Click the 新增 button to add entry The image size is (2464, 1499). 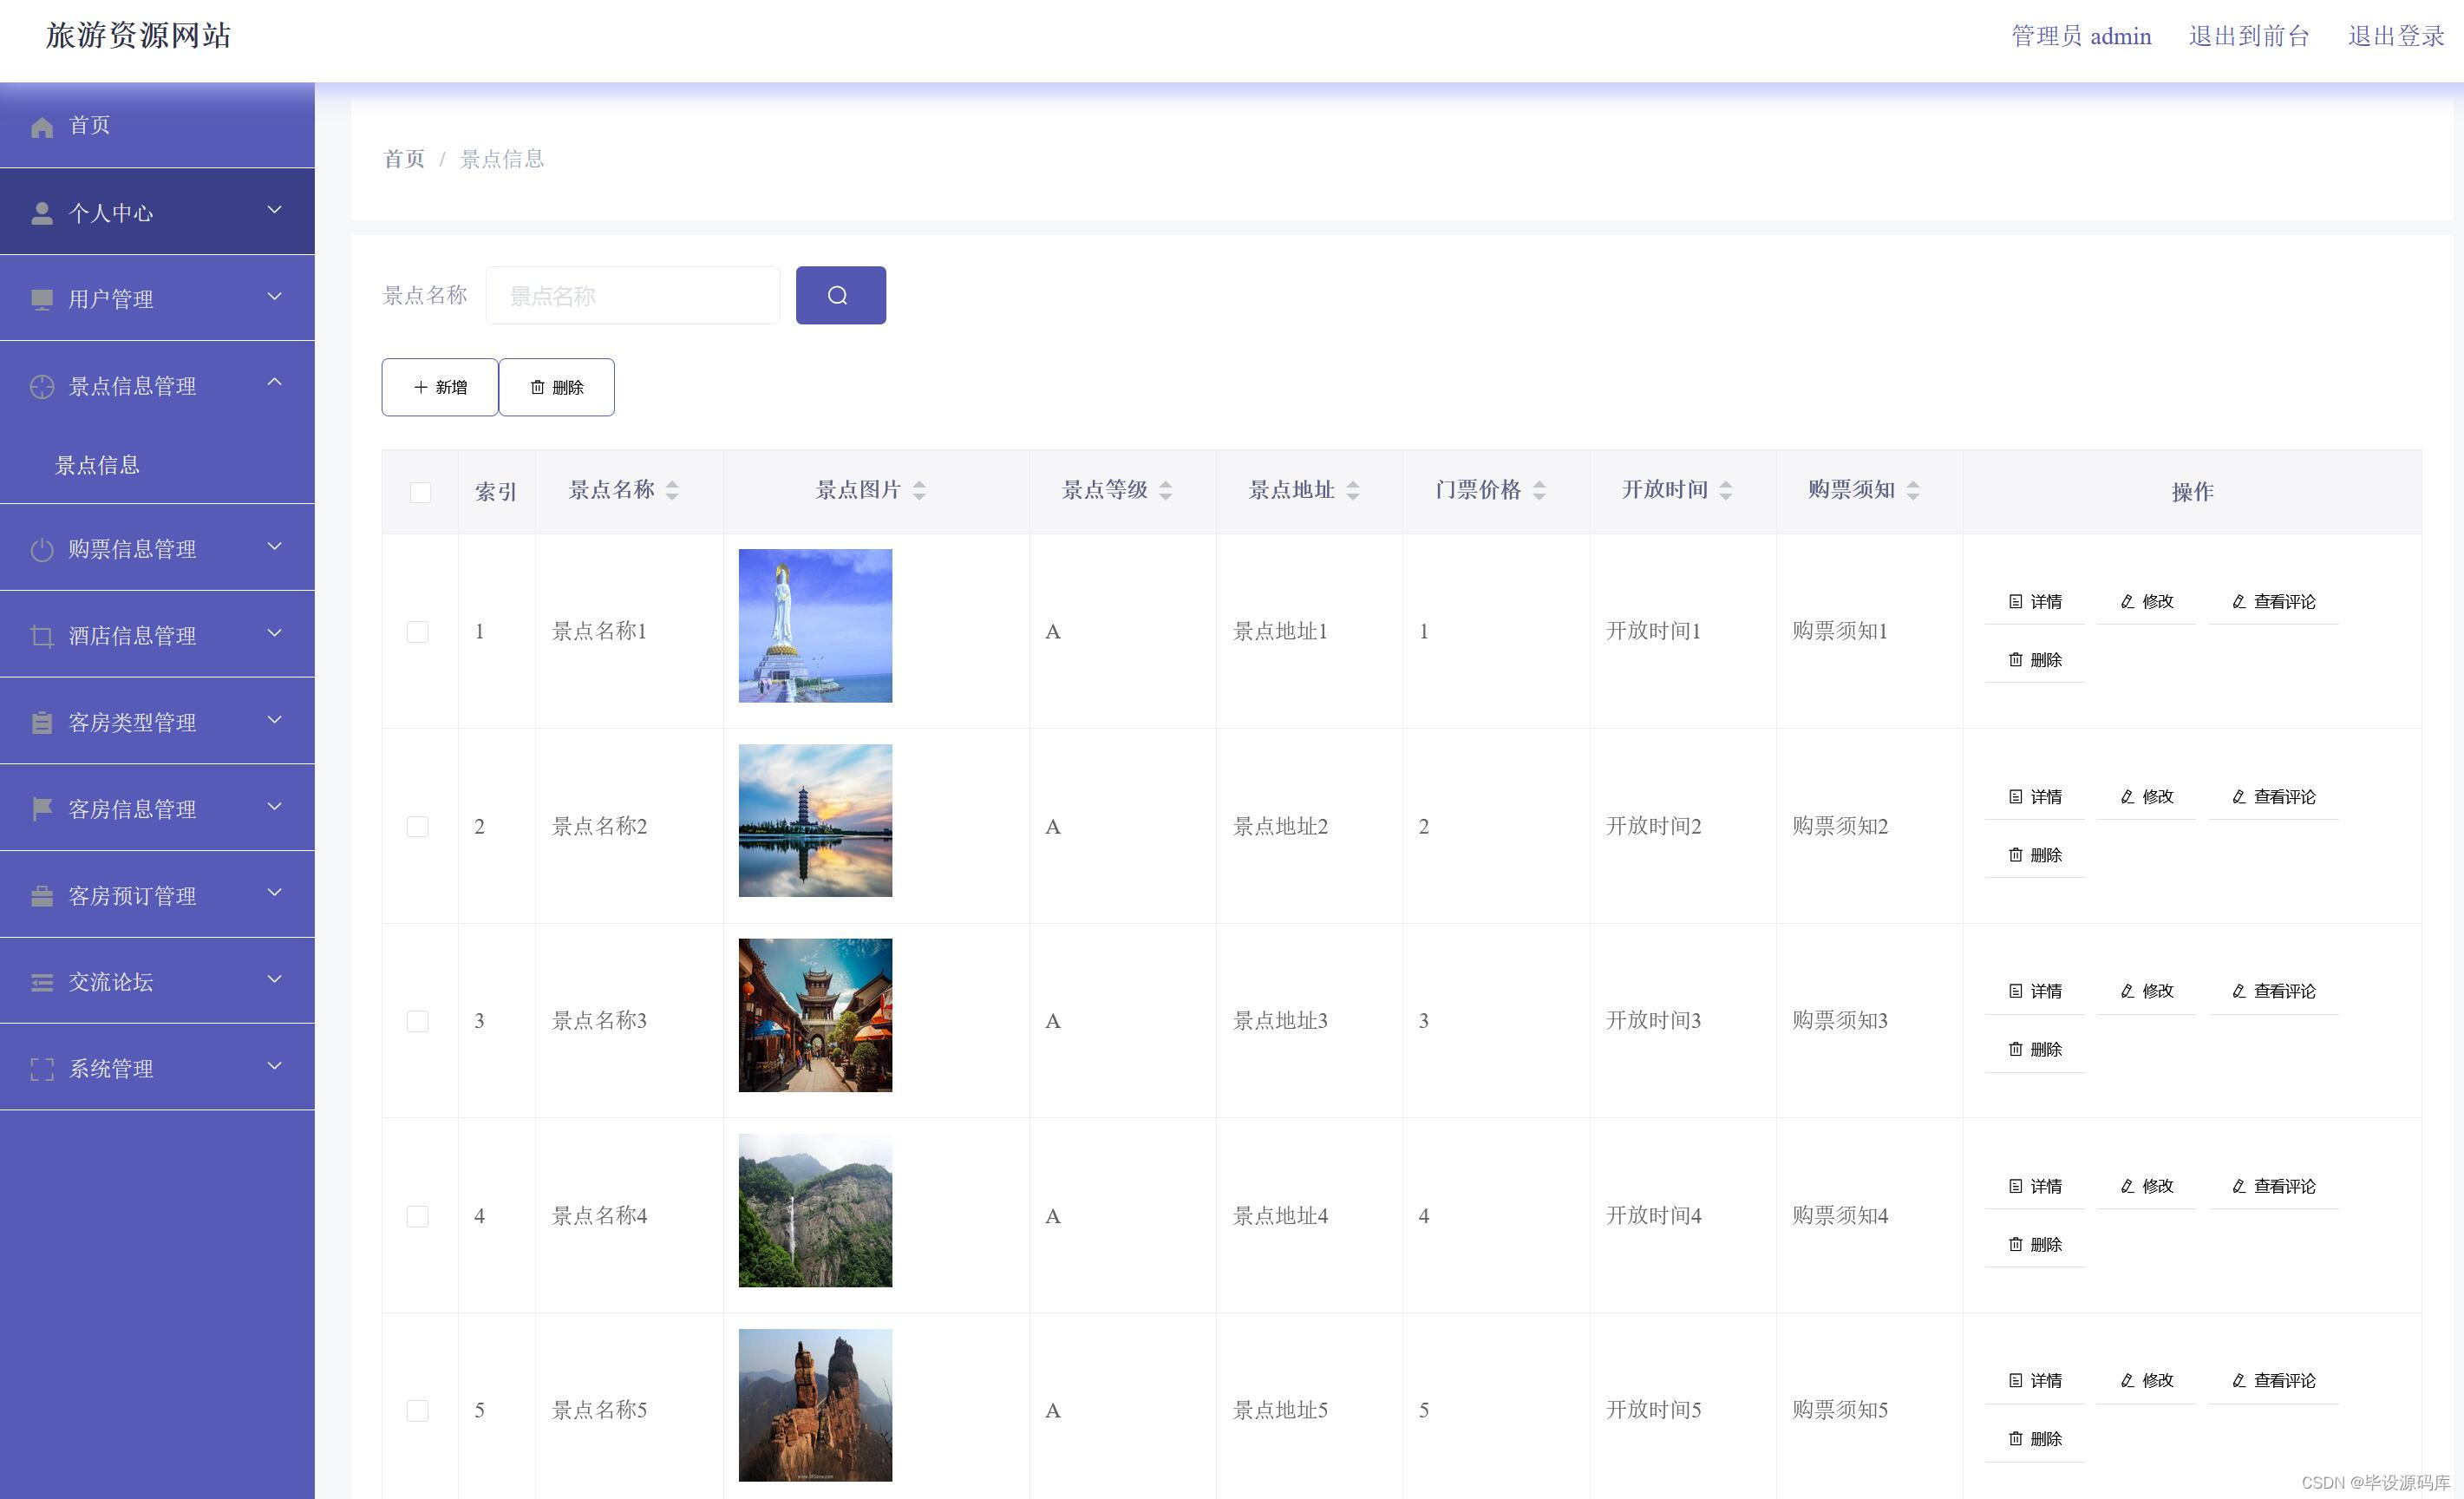439,387
